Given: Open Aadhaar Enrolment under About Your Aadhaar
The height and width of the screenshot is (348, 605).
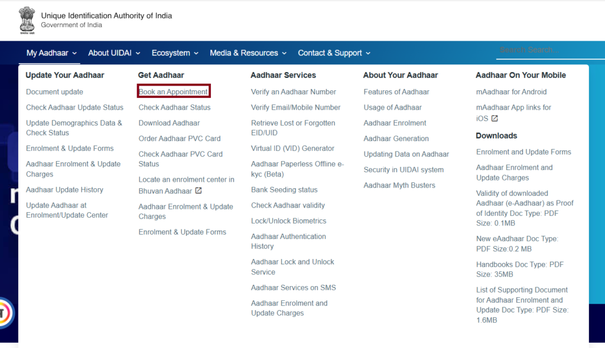Looking at the screenshot, I should (x=395, y=123).
